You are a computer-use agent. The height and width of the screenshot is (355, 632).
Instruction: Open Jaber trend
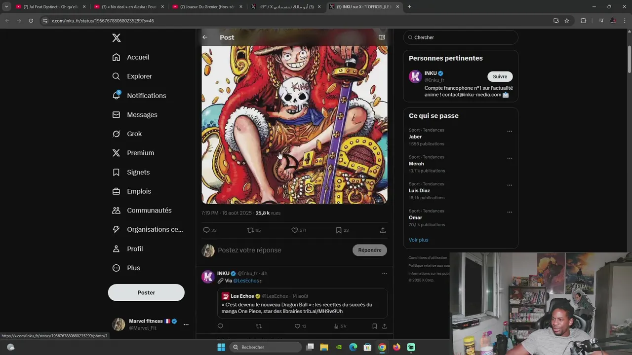click(x=415, y=137)
